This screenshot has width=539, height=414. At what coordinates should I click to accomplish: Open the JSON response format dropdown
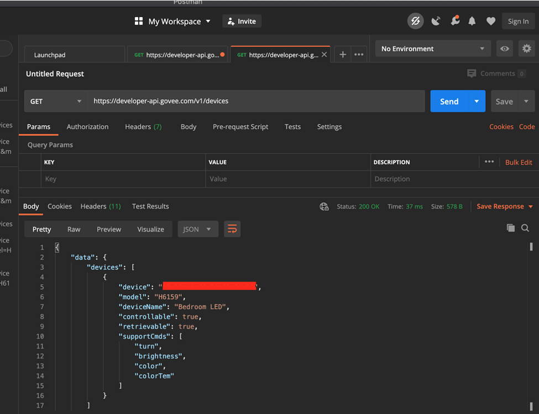tap(197, 229)
